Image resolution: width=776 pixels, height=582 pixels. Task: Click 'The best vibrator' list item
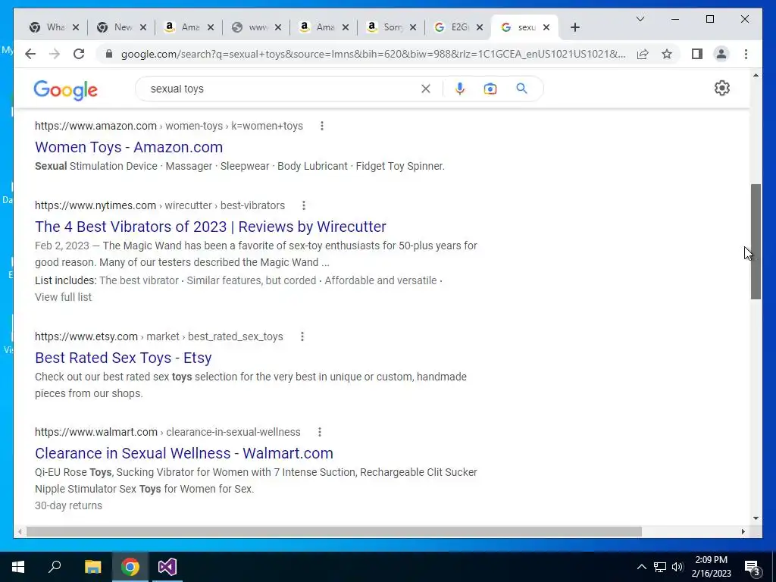pyautogui.click(x=139, y=280)
